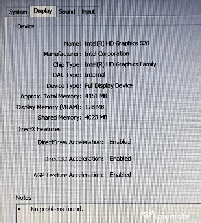Click the 'Display Memory (VRAM):' label
This screenshot has width=201, height=223.
tap(49, 107)
